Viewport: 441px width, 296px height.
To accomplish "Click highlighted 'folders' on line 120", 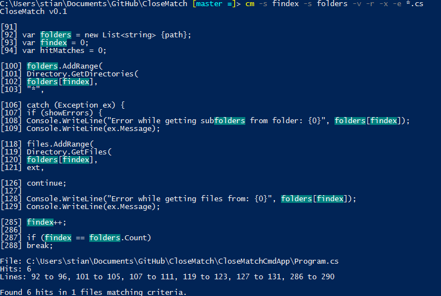I will click(42, 160).
